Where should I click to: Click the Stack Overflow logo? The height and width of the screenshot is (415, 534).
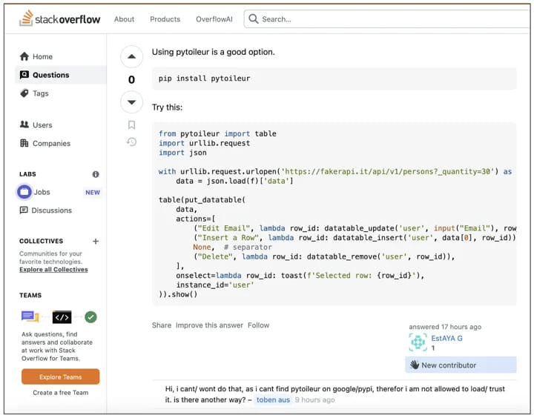[x=59, y=19]
